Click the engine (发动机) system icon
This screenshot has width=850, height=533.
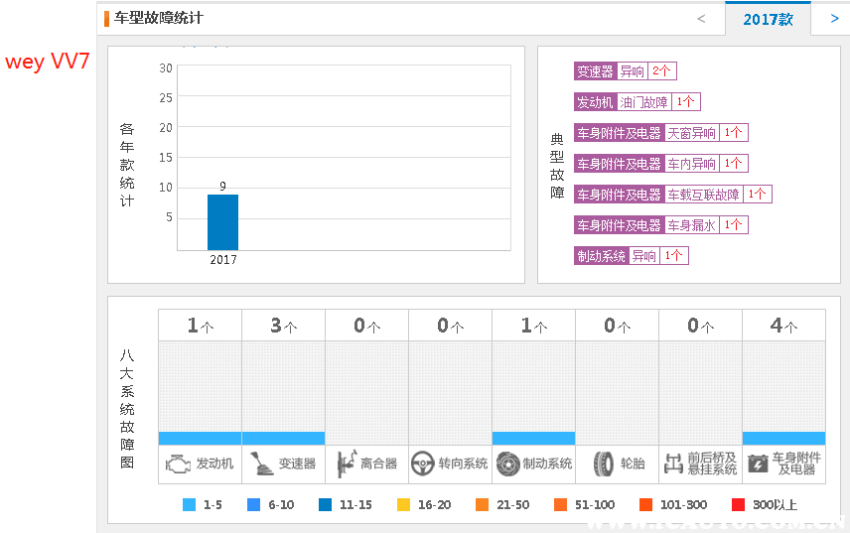pyautogui.click(x=178, y=464)
